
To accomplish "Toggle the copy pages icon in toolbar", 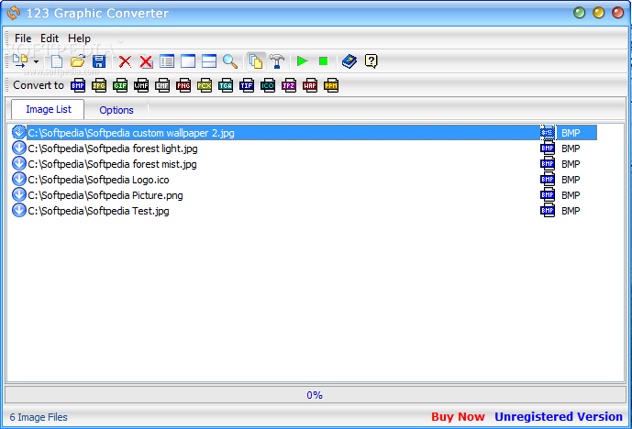I will point(256,61).
